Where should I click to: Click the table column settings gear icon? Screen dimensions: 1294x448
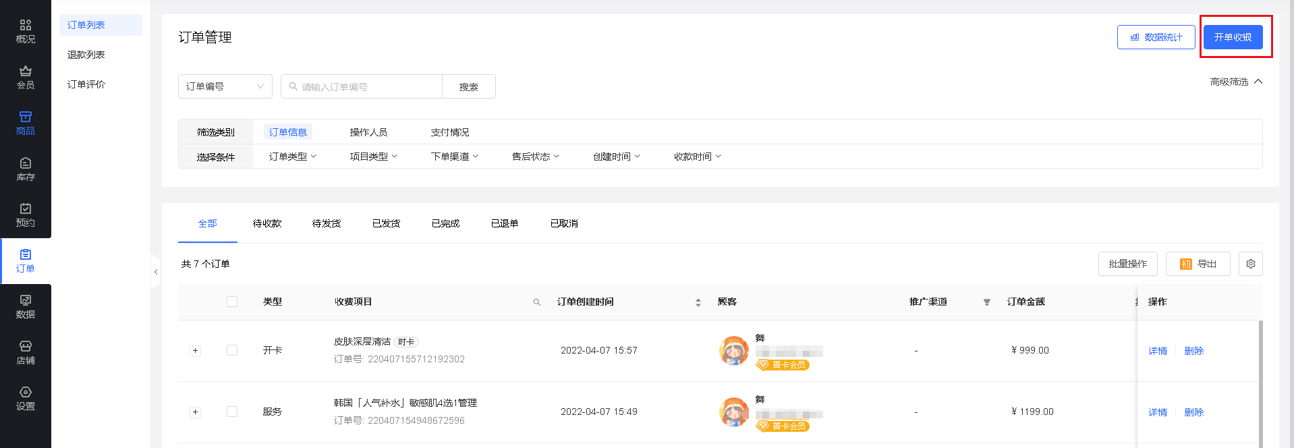(x=1250, y=264)
